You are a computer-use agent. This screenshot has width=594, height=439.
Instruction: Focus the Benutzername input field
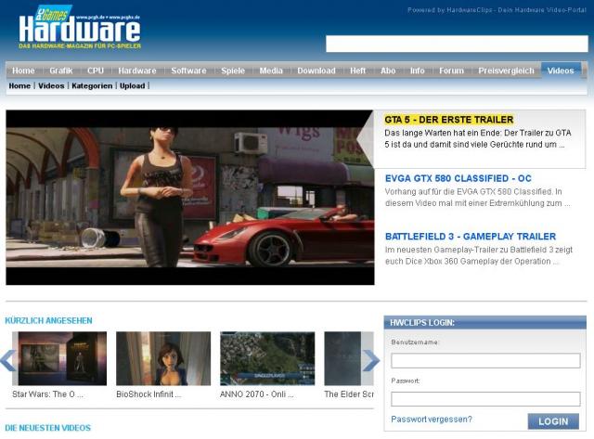(485, 361)
